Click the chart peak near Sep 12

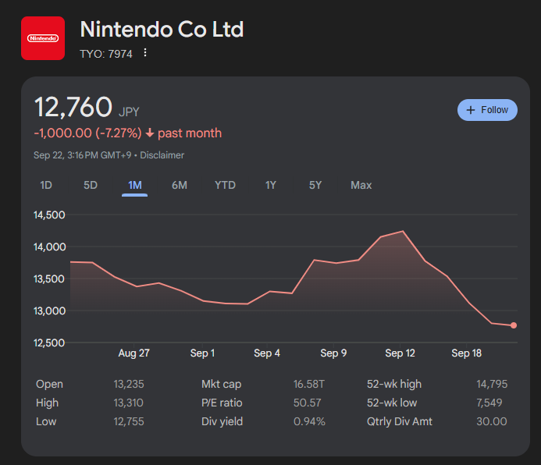(x=403, y=231)
